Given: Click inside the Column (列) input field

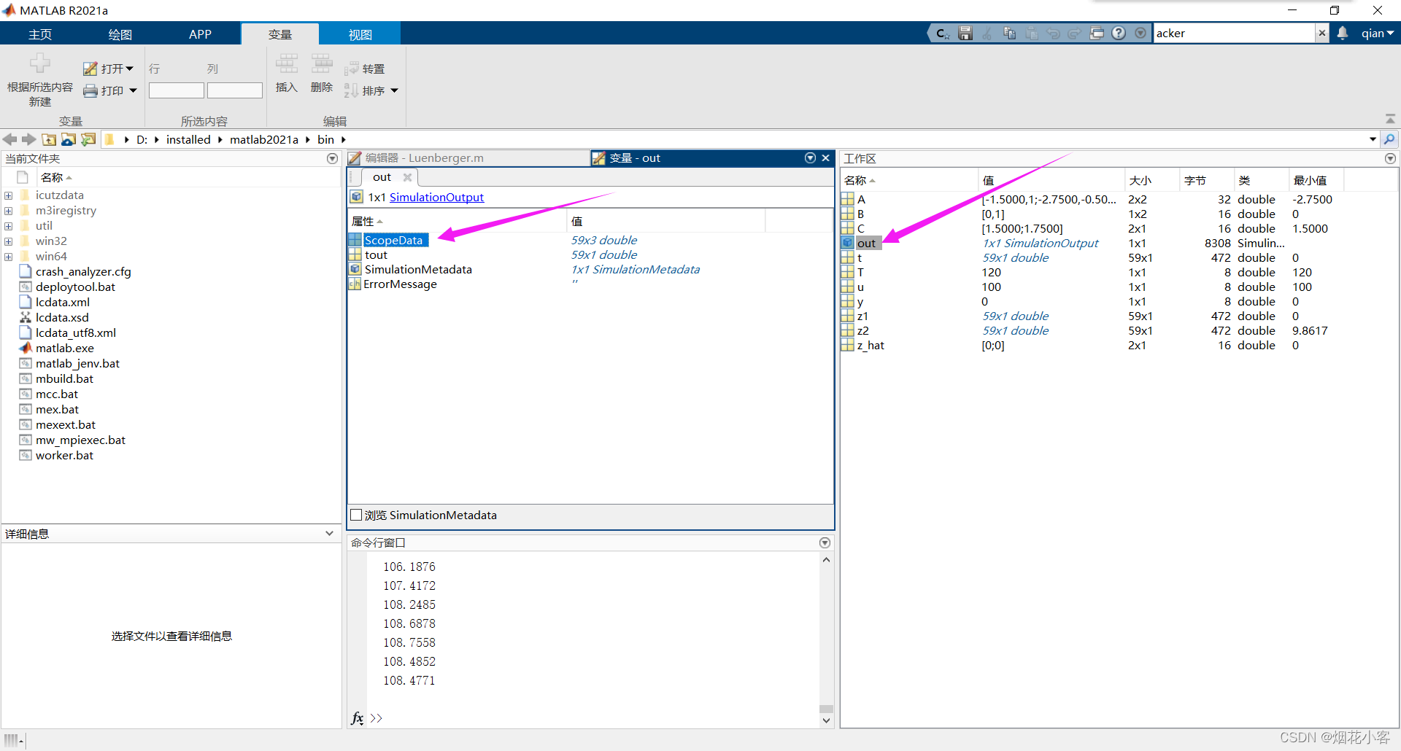Looking at the screenshot, I should pos(235,90).
